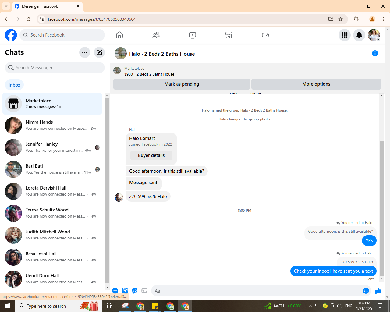390x312 pixels.
Task: Click the taskbar 'Type here to search' box
Action: pos(58,306)
